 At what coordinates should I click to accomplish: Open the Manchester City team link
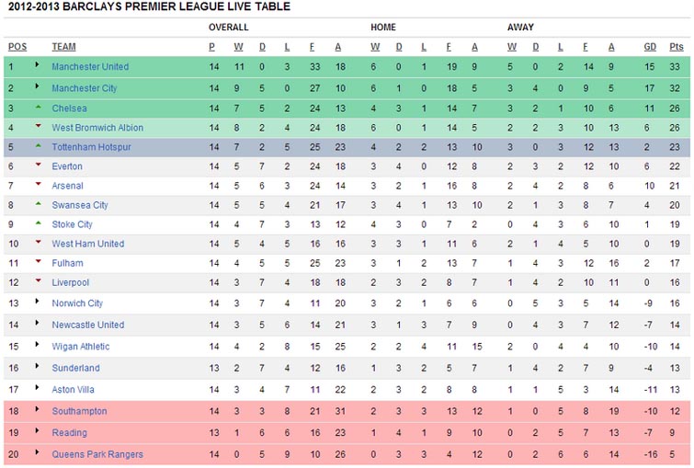tap(84, 88)
